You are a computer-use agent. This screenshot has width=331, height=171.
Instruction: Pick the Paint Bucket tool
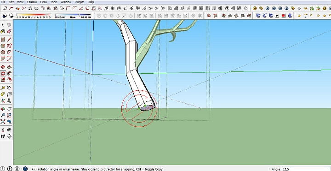[3, 31]
